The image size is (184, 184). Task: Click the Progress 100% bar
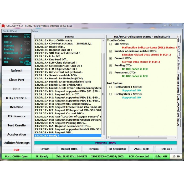105,143
